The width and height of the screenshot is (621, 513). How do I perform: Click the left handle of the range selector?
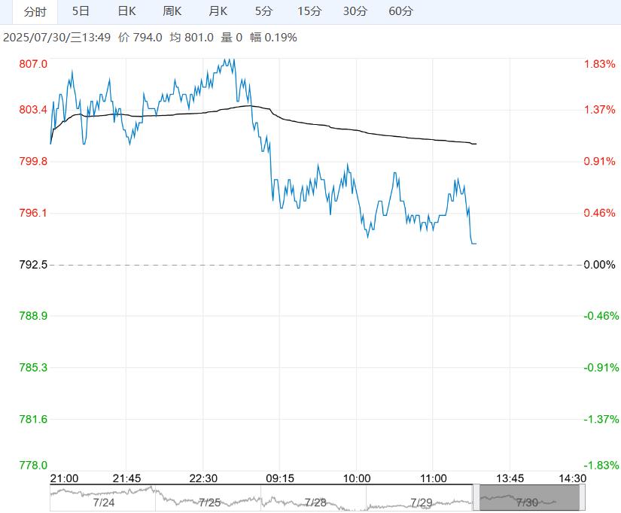point(476,498)
